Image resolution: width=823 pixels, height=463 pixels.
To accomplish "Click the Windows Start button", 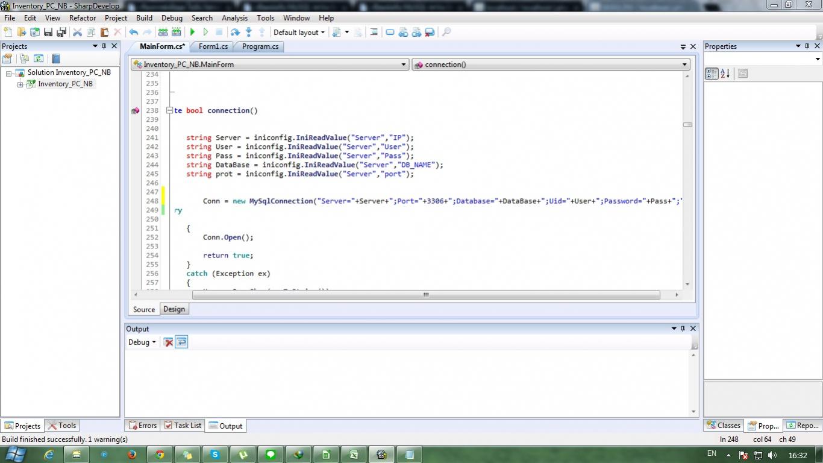I will coord(14,455).
